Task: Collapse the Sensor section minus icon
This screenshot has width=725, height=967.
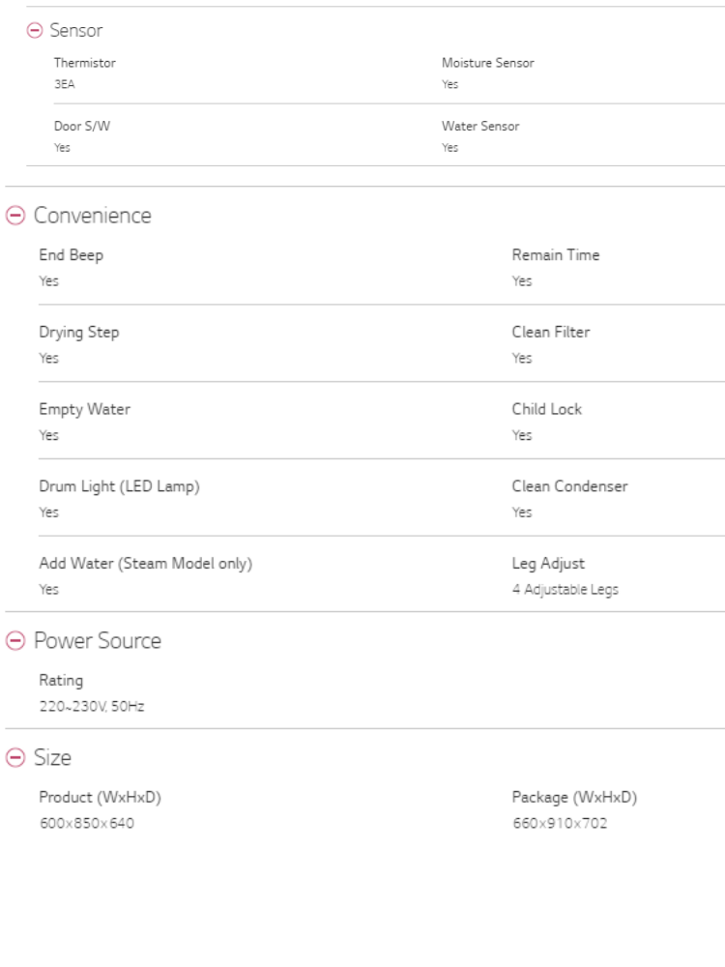Action: tap(35, 31)
